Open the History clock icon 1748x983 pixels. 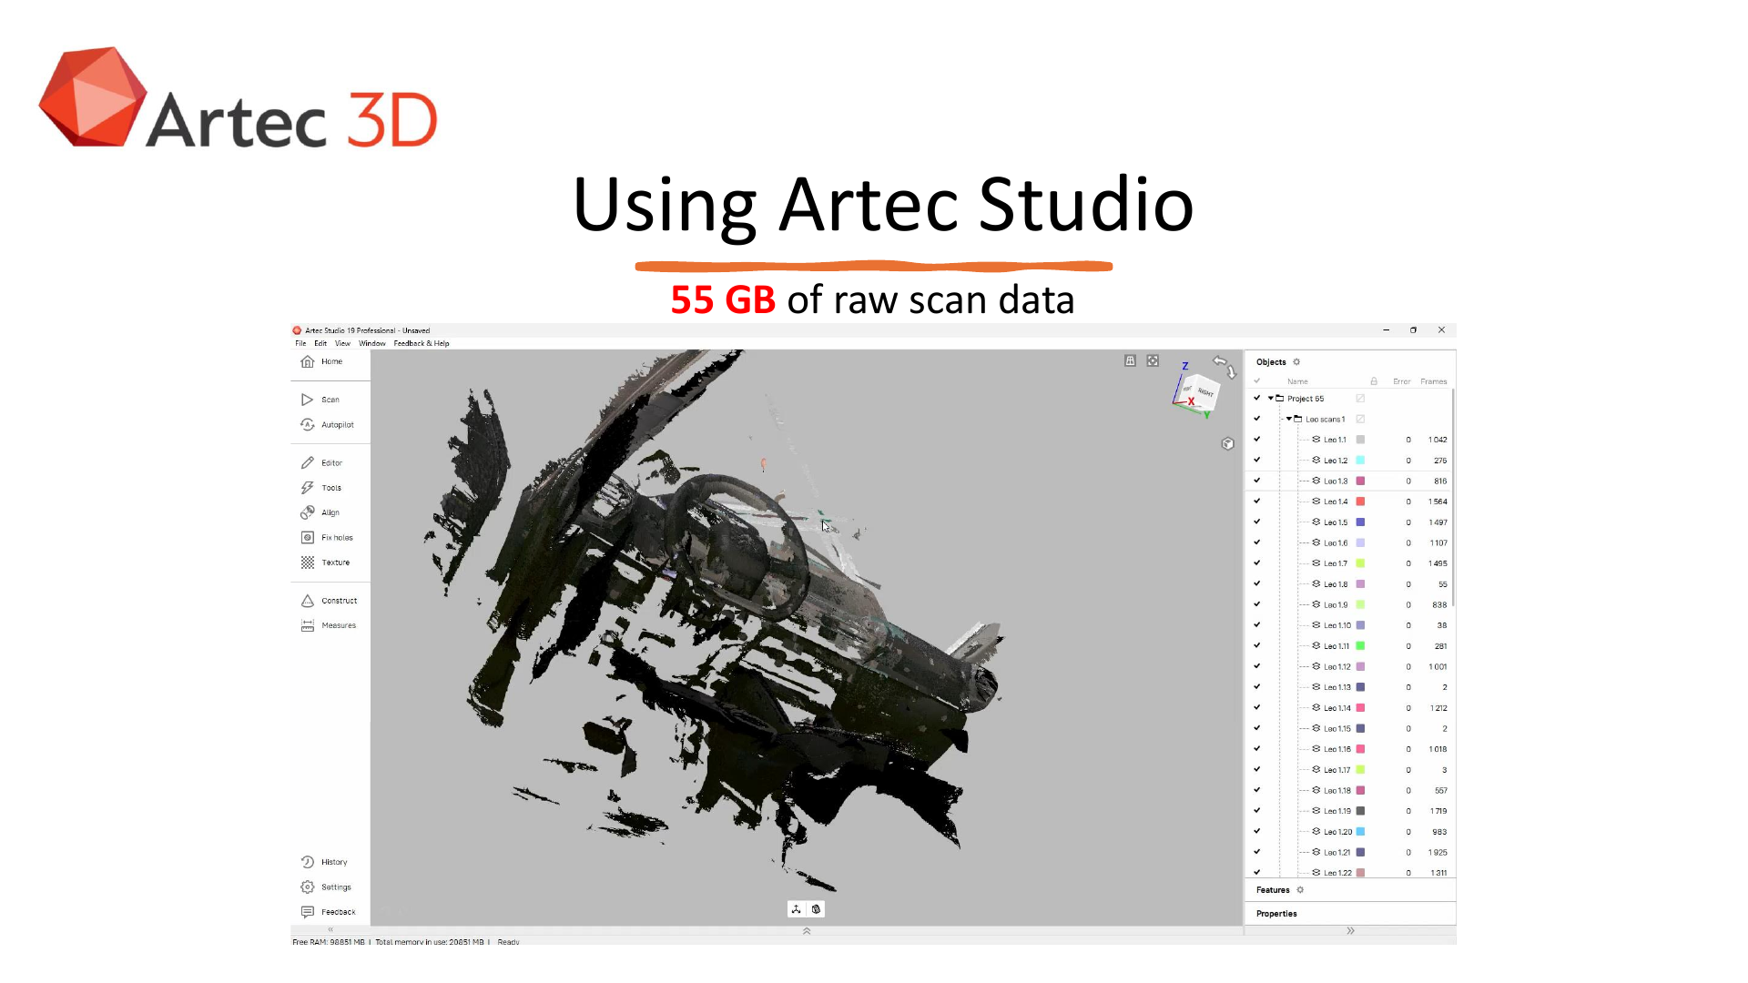click(308, 862)
